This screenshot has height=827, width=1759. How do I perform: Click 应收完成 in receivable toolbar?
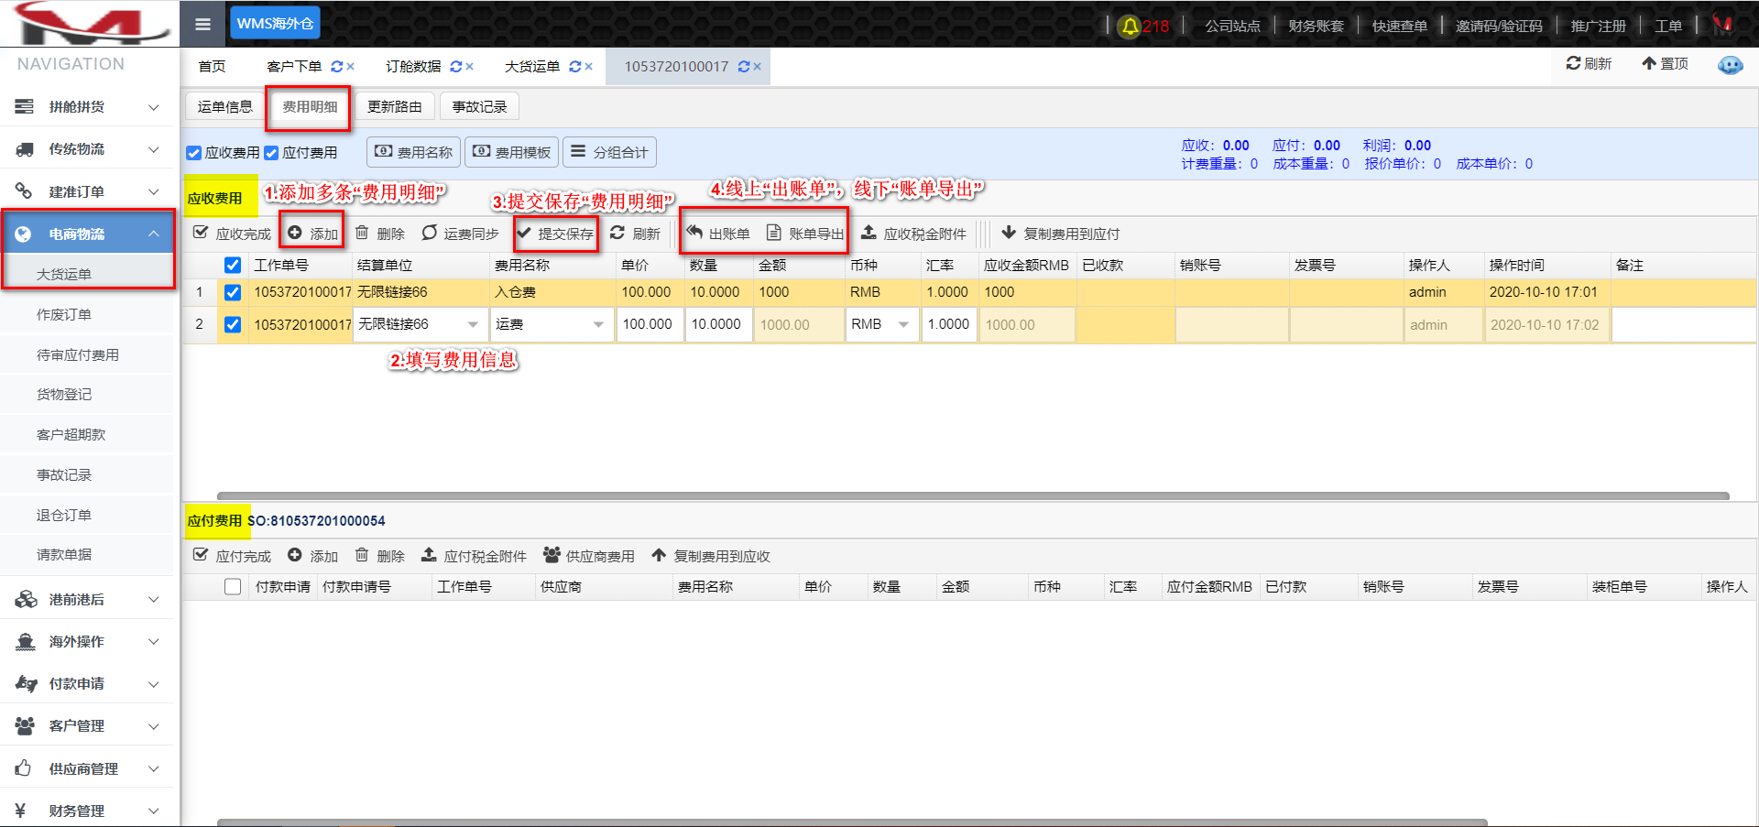(233, 234)
